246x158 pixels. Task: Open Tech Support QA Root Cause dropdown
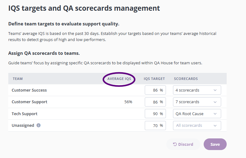197,114
